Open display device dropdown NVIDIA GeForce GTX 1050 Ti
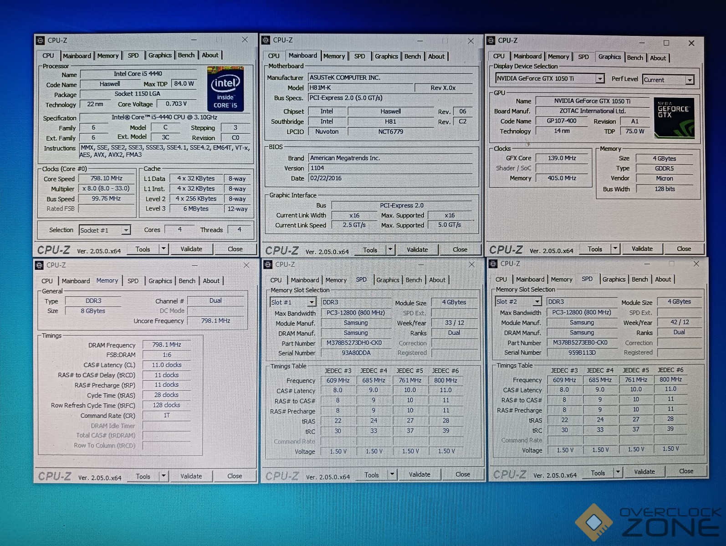Screen dimensions: 726x546 tap(600, 79)
